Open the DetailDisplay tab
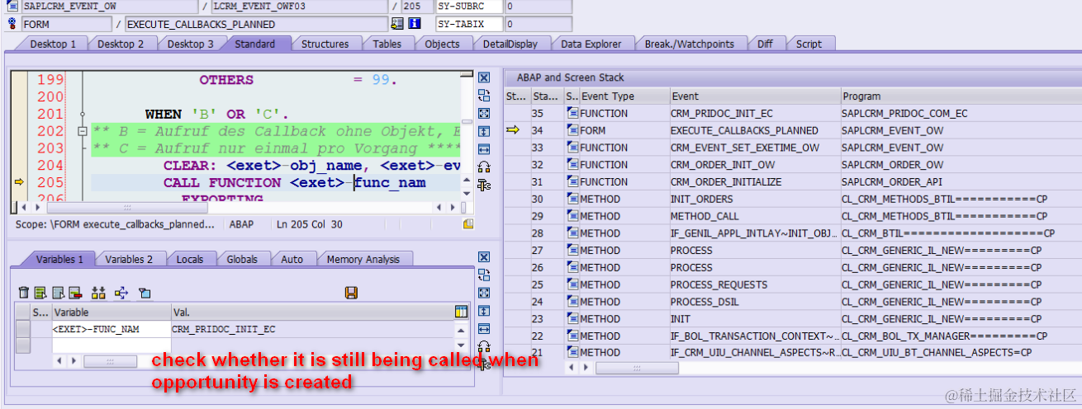Image resolution: width=1082 pixels, height=409 pixels. [x=510, y=44]
